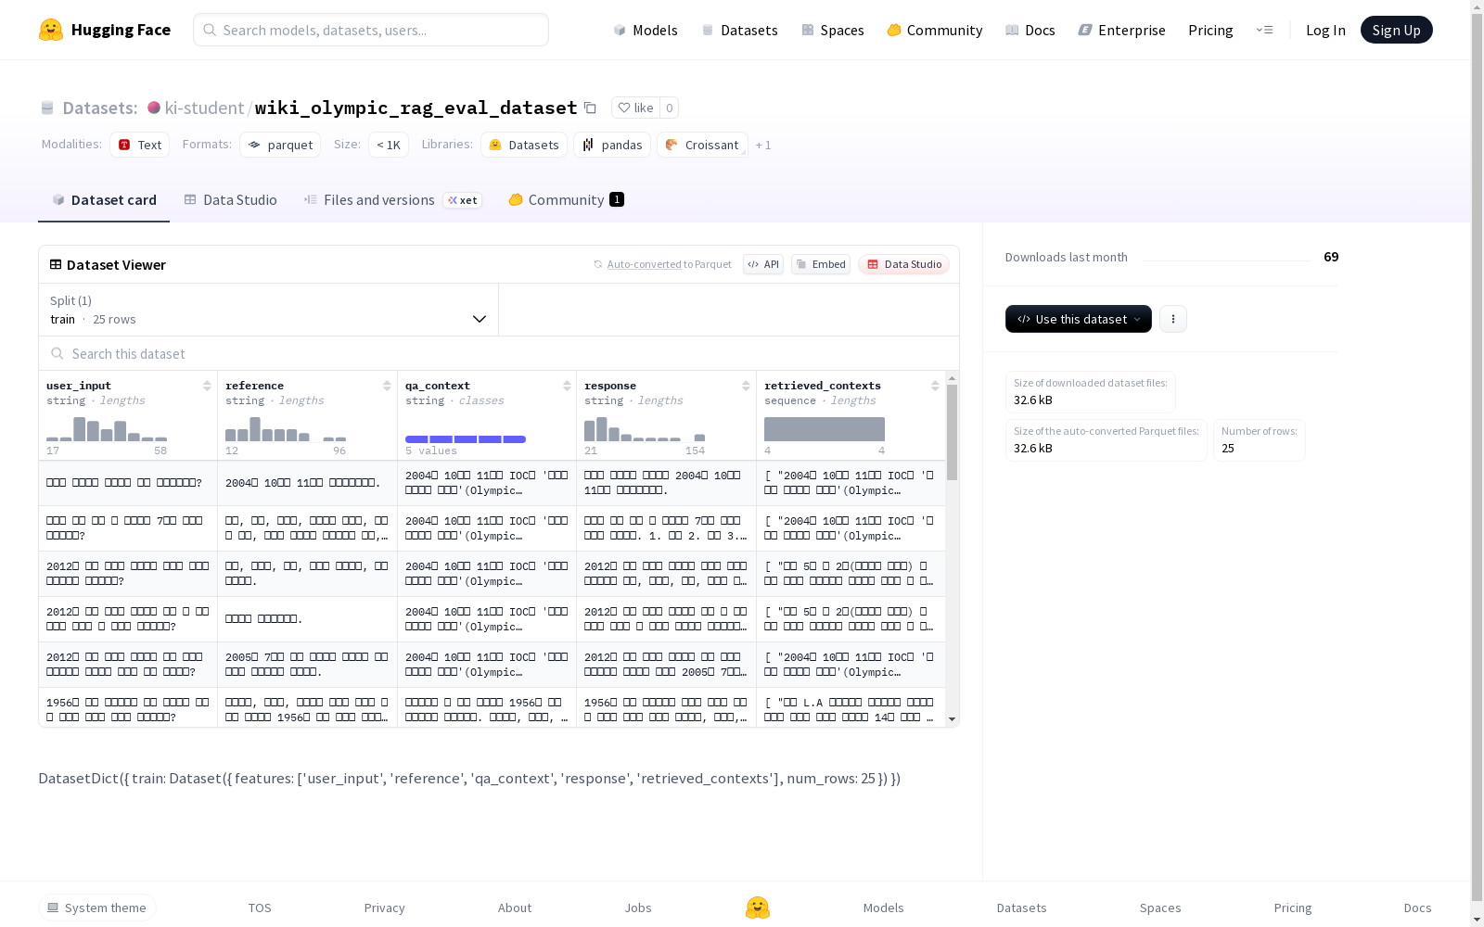Image resolution: width=1484 pixels, height=927 pixels.
Task: Focus the models search field
Action: point(371,30)
